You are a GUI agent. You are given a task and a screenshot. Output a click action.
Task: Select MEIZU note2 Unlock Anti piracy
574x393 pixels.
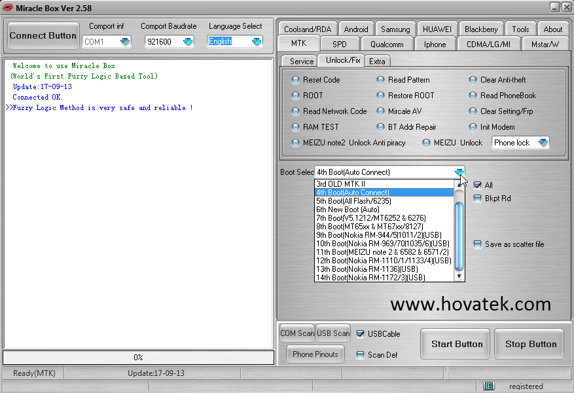click(295, 143)
